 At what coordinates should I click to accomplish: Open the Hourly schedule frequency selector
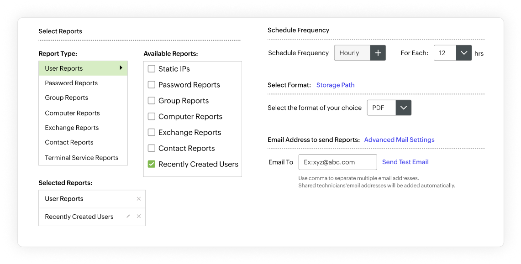click(352, 53)
